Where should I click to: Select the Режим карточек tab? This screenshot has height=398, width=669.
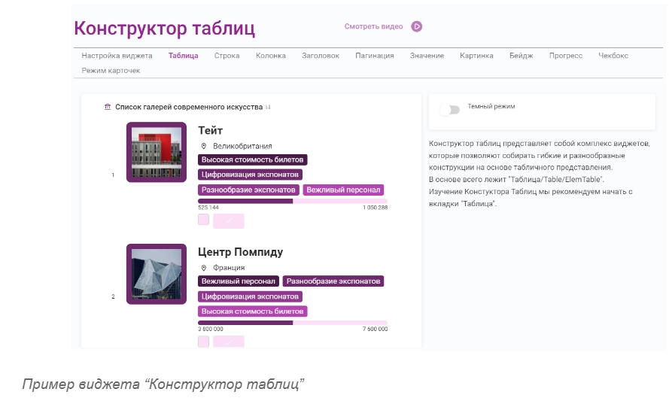tap(111, 70)
